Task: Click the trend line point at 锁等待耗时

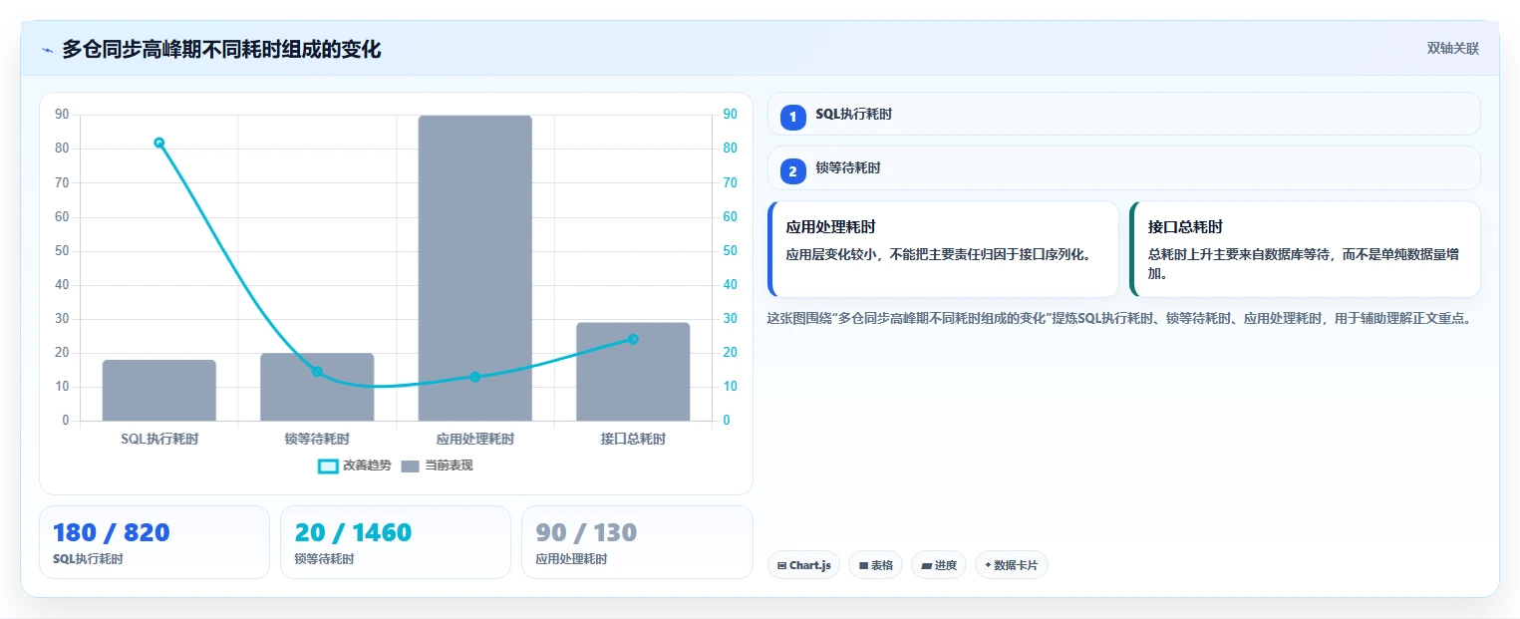Action: pos(317,372)
